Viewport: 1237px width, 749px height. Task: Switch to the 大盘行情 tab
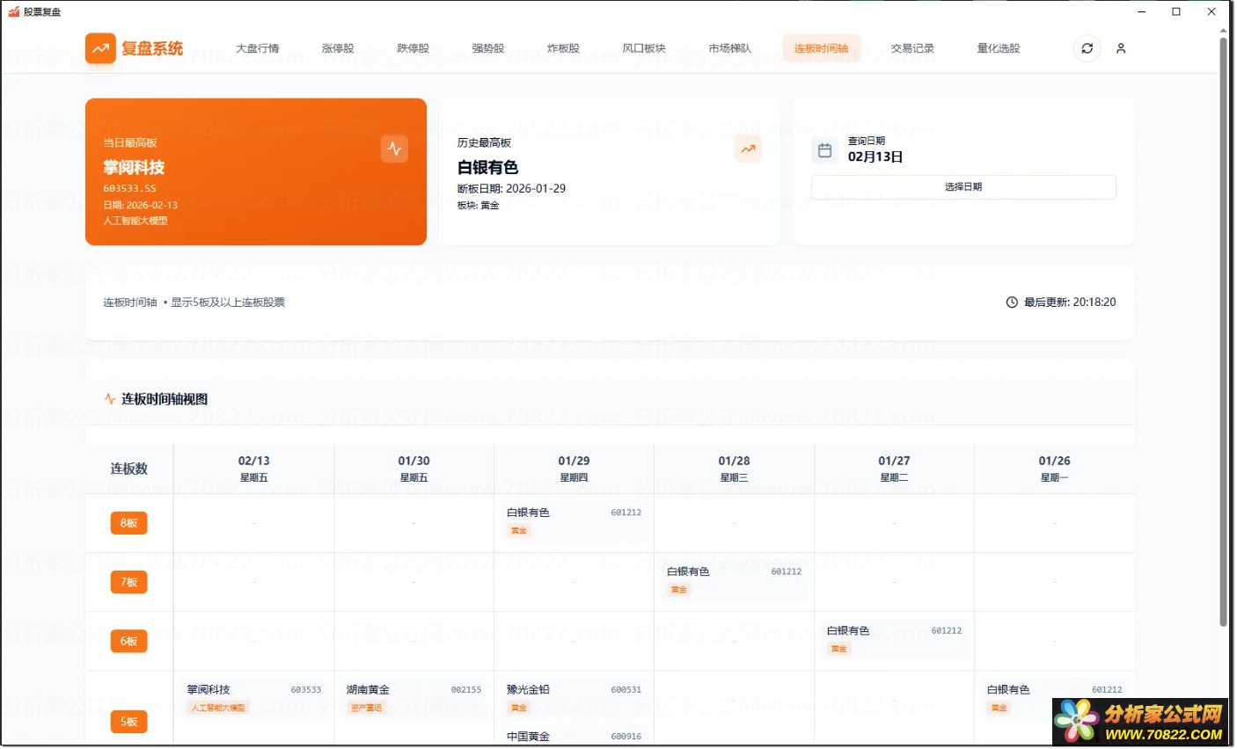tap(257, 48)
